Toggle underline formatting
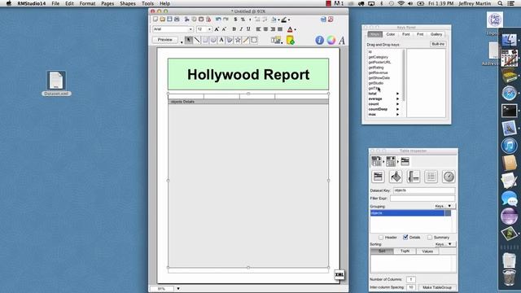 tap(248, 29)
